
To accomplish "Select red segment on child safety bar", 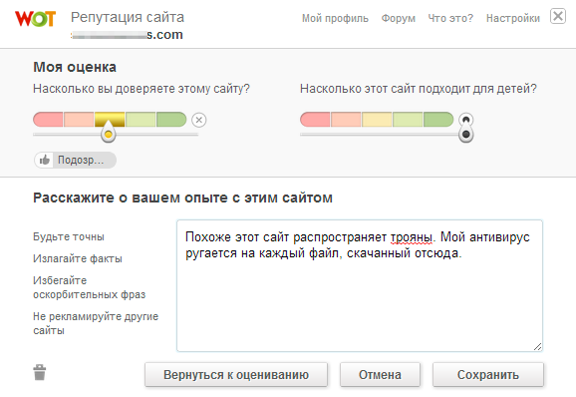I will pyautogui.click(x=315, y=120).
